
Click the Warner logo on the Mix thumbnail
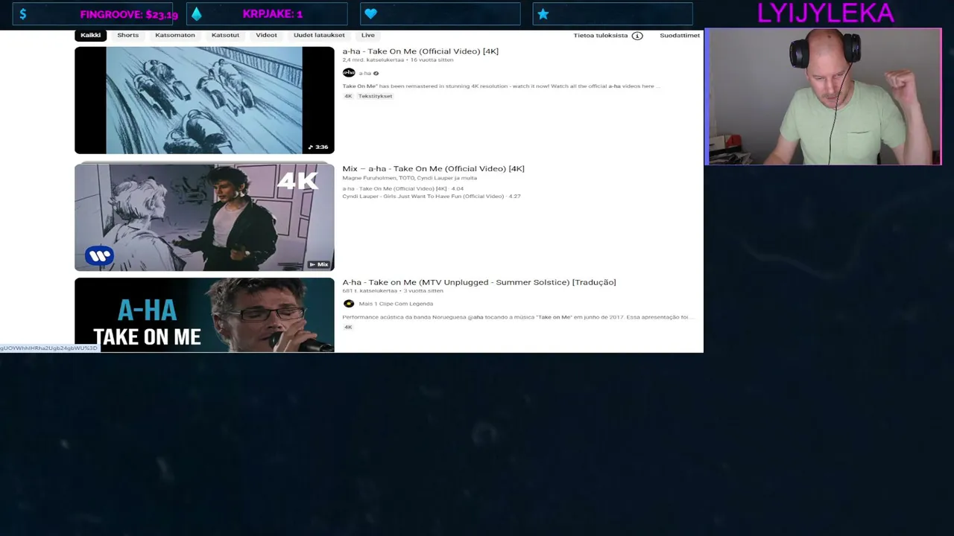(99, 256)
